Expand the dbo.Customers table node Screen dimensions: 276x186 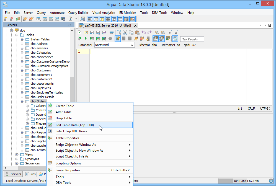click(22, 70)
